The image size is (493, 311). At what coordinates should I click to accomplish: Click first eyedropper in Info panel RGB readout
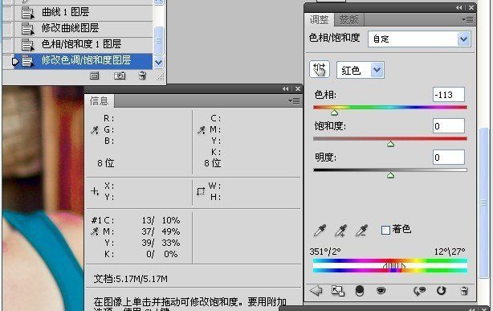click(x=94, y=130)
